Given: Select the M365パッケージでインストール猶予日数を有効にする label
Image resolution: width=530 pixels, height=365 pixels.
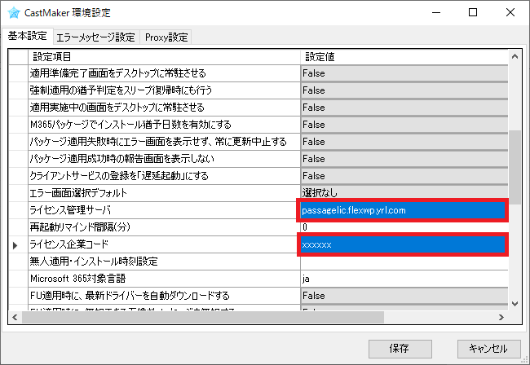Looking at the screenshot, I should pyautogui.click(x=164, y=125).
